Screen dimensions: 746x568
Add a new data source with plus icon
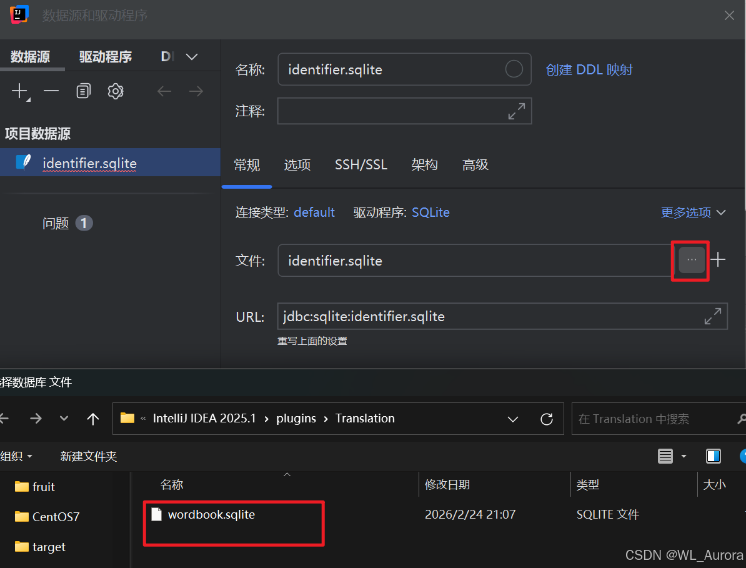21,91
